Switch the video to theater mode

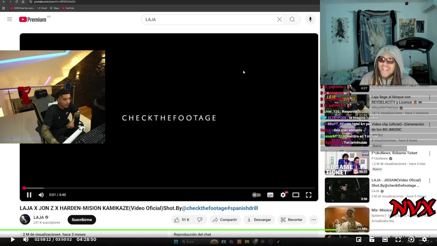[x=296, y=195]
